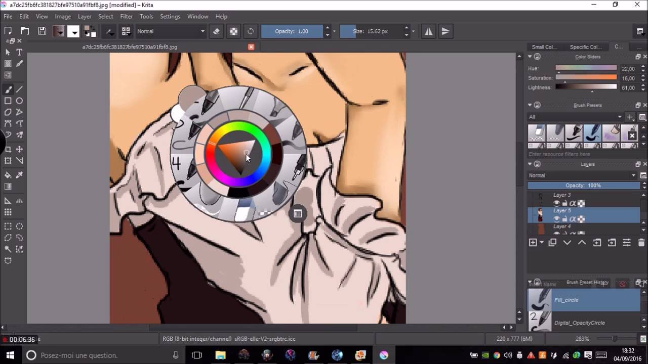Select the Text tool in the toolbox

tap(19, 52)
